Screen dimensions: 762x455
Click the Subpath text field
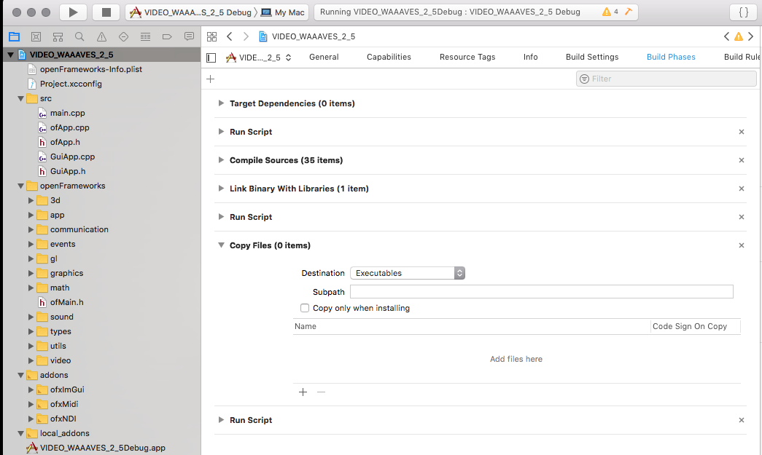pyautogui.click(x=541, y=291)
